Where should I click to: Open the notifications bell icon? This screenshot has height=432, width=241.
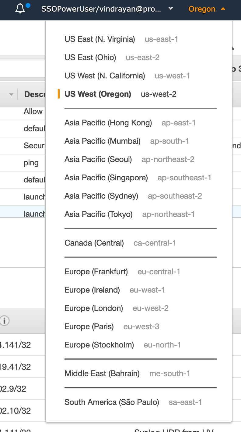[x=20, y=9]
